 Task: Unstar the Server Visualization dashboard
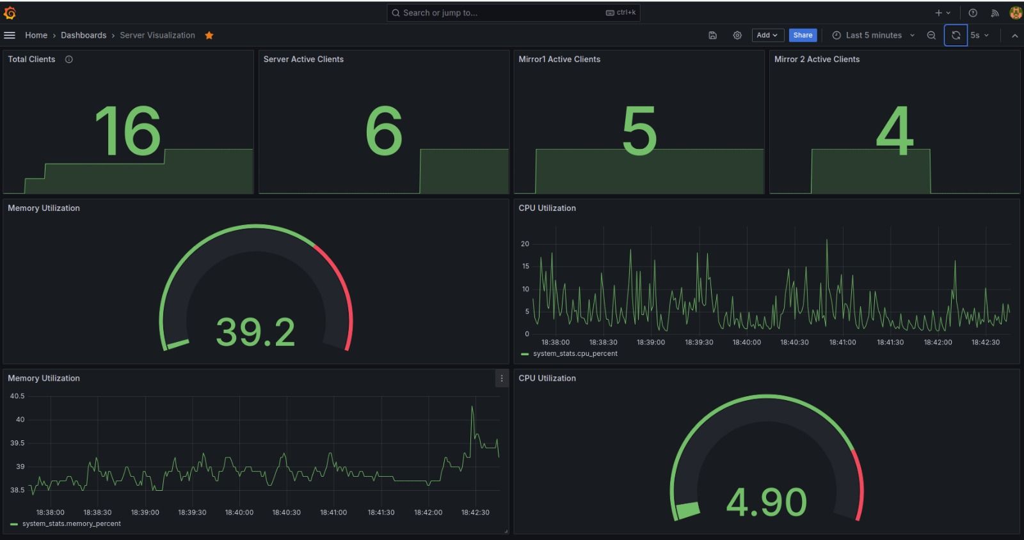coord(209,35)
